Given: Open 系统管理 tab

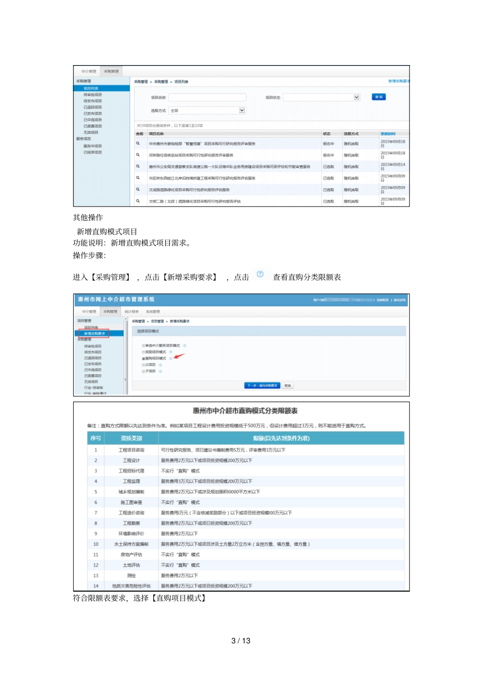Looking at the screenshot, I should click(x=153, y=312).
